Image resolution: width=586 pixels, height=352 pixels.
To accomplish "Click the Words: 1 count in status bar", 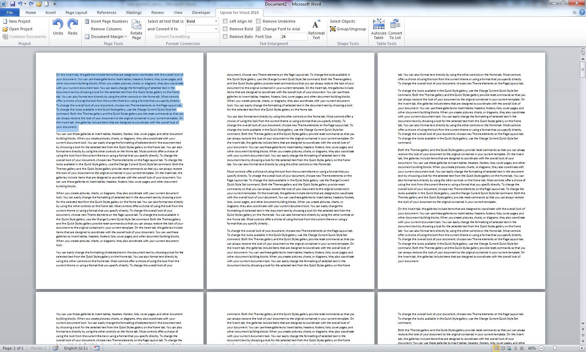I will (38, 348).
